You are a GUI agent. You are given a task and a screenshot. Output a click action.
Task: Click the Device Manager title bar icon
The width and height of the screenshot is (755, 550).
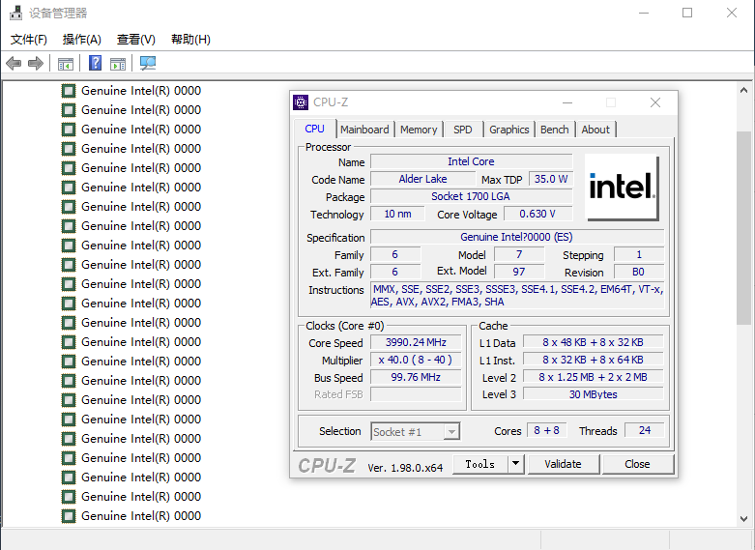tap(15, 13)
